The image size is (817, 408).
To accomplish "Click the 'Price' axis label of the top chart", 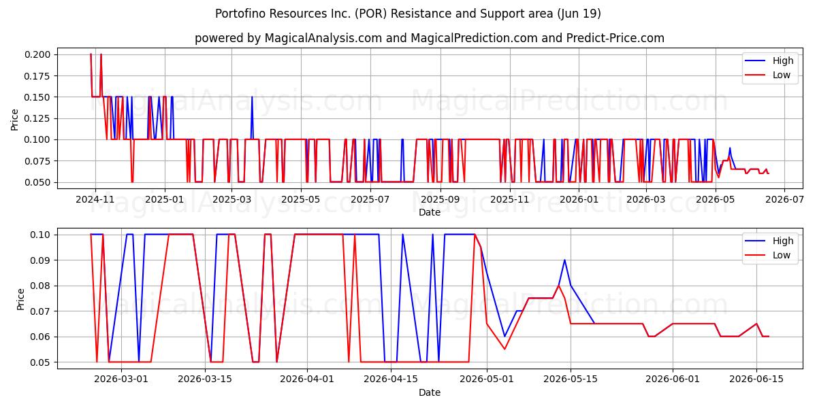I will pos(15,118).
